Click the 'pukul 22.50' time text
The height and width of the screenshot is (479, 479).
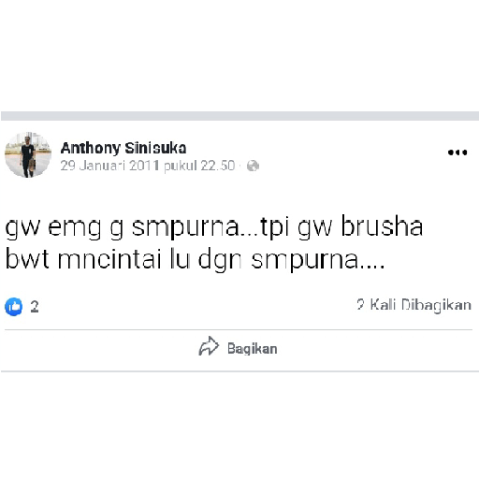point(199,166)
